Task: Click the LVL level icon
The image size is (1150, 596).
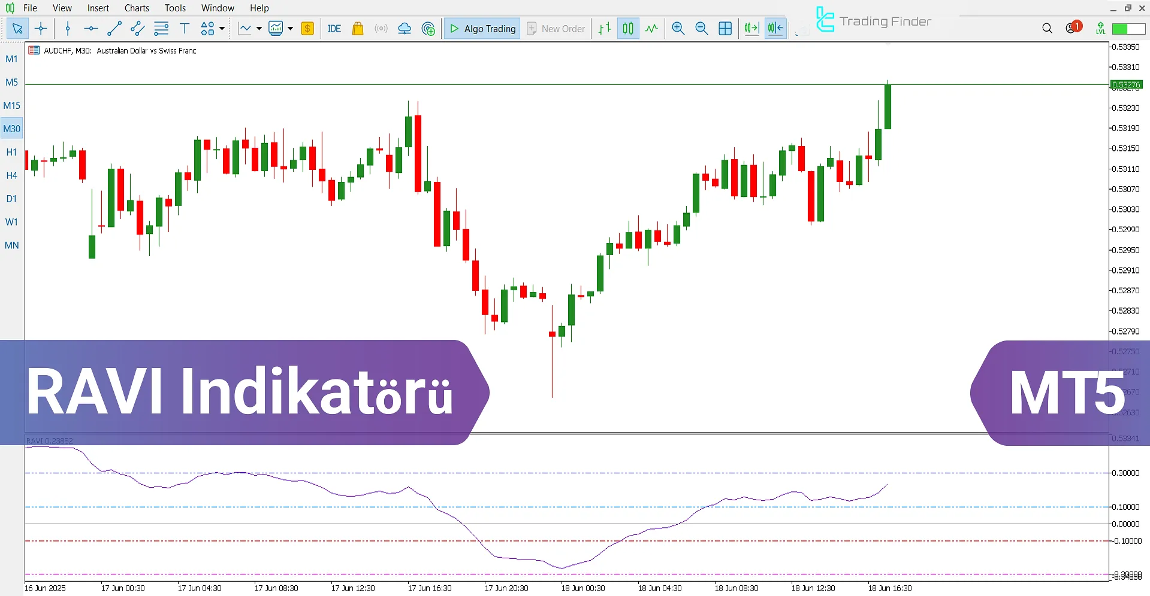Action: [x=1100, y=28]
